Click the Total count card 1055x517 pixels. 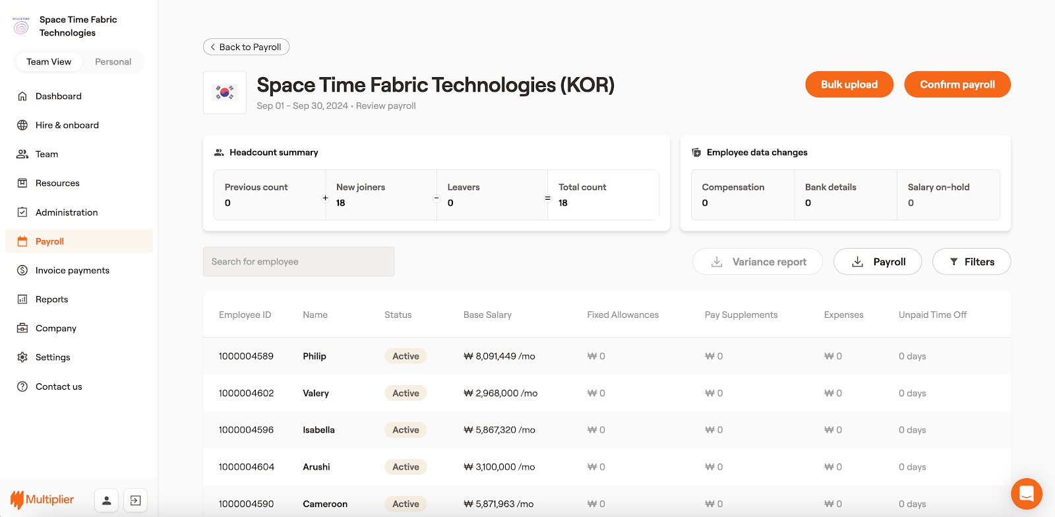[603, 195]
